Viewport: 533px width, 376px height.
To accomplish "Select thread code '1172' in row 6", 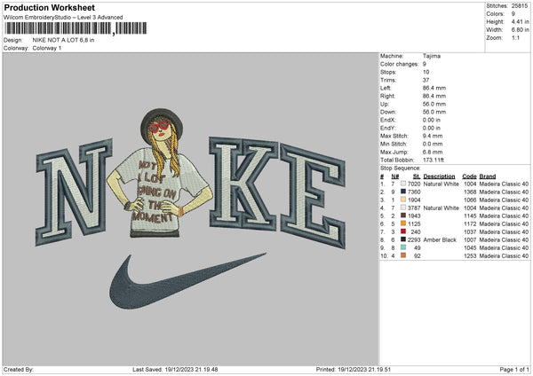I will 470,223.
